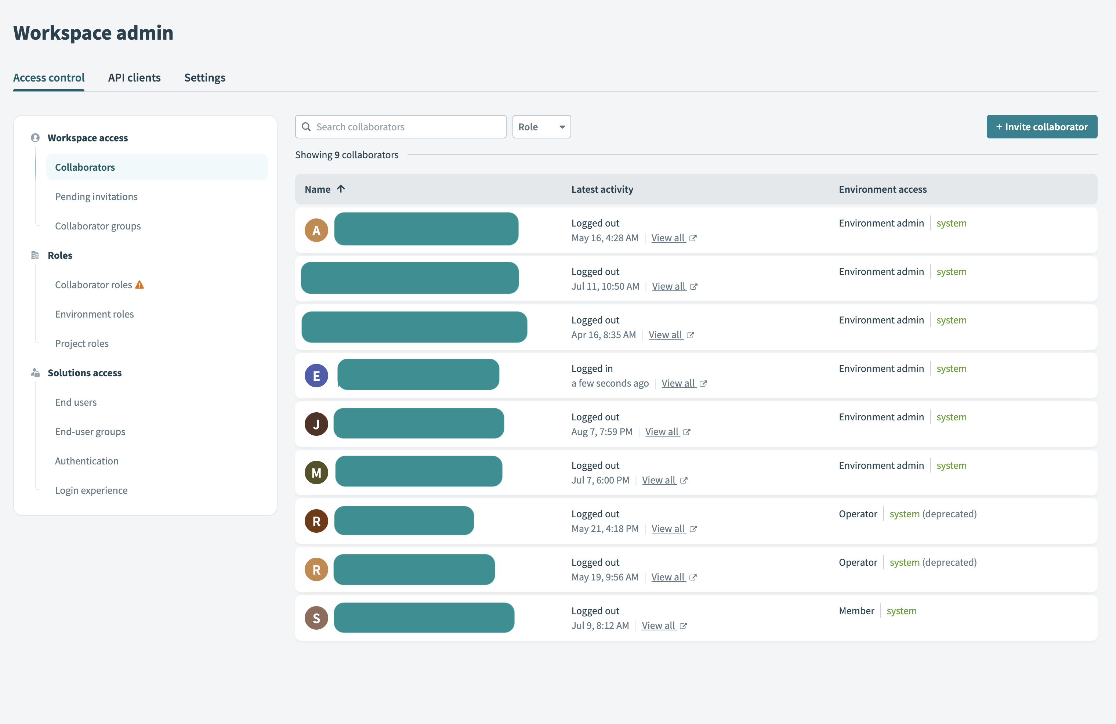
Task: Click the Search collaborators input field
Action: (x=401, y=127)
